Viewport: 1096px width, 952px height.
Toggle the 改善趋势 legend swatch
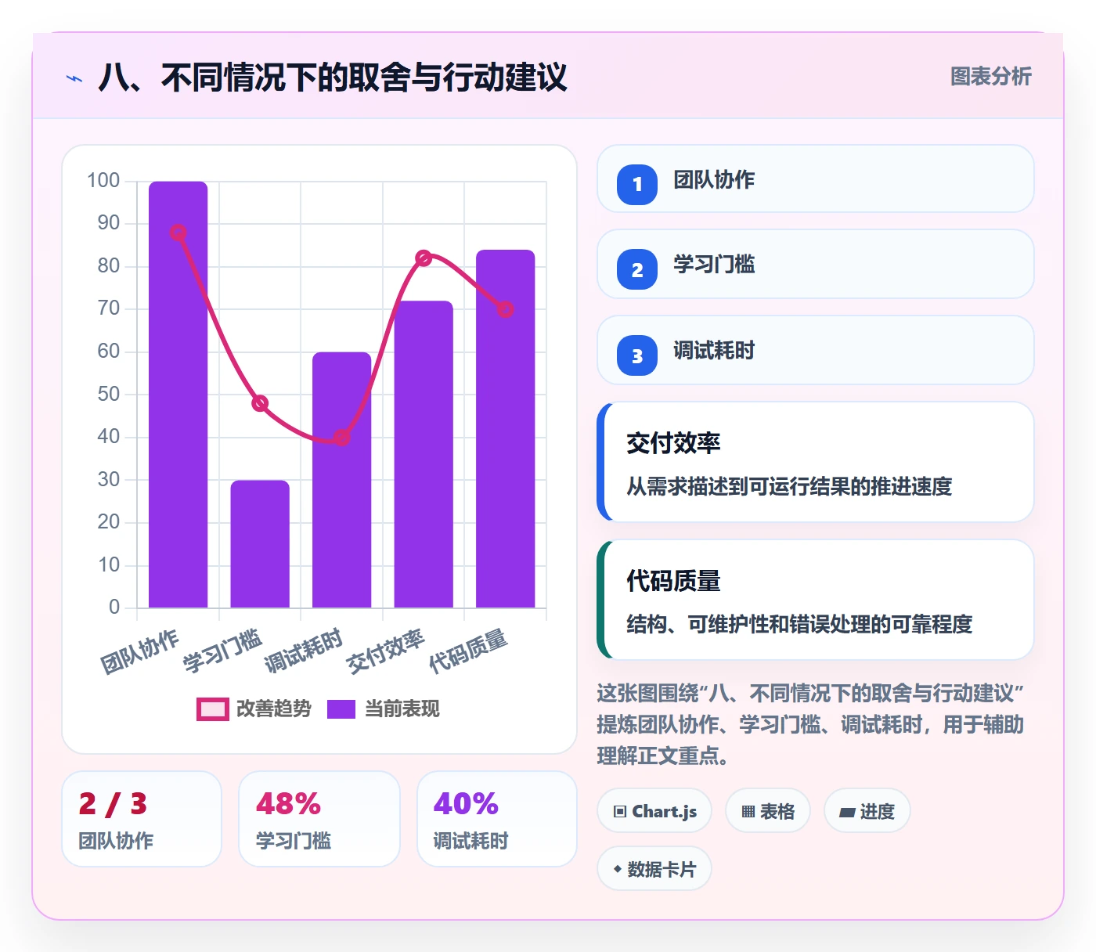pos(212,709)
